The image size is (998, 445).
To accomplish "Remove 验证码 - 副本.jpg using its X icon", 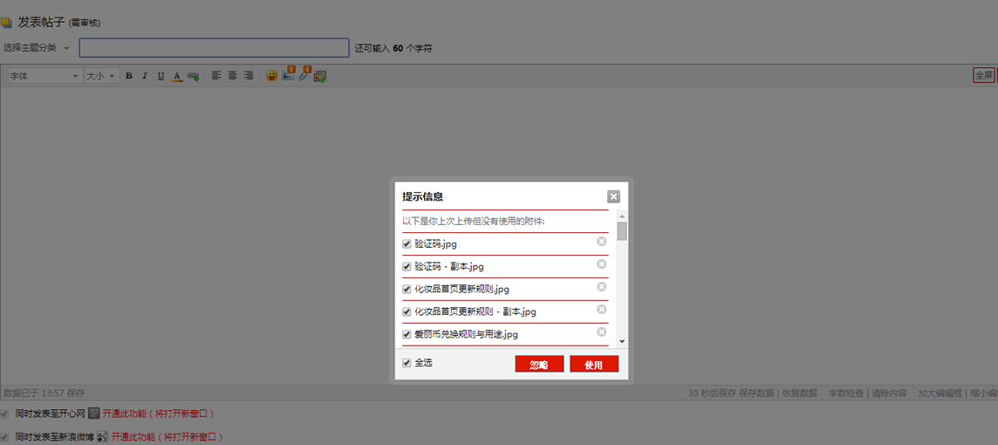I will pyautogui.click(x=601, y=264).
